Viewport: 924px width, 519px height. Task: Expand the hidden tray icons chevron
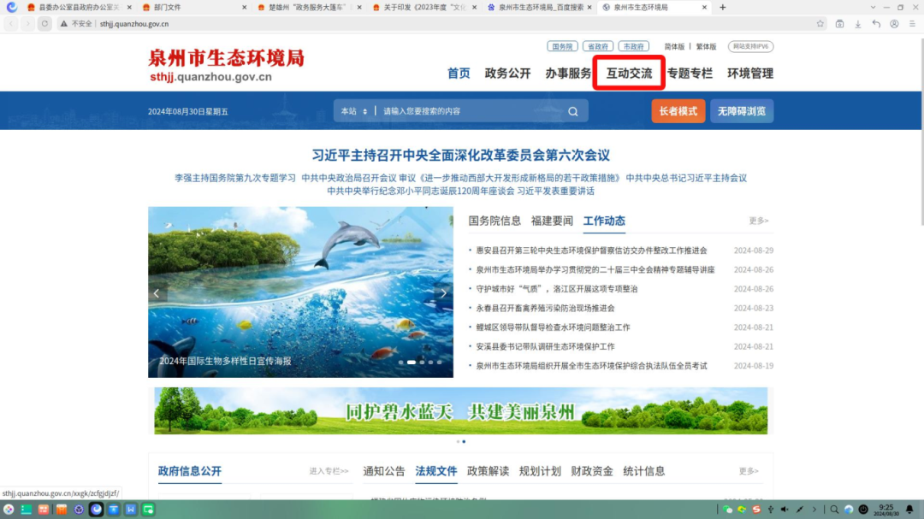click(814, 510)
